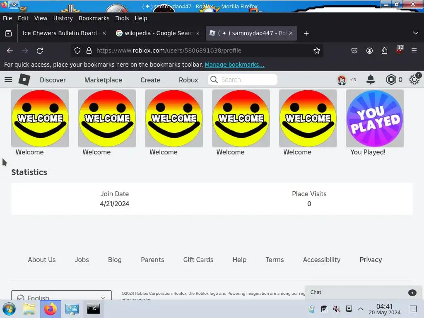Open the Privacy footer link
Image resolution: width=424 pixels, height=318 pixels.
371,260
